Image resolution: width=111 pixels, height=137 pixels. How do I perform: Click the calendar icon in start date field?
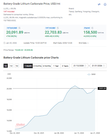point(85,66)
